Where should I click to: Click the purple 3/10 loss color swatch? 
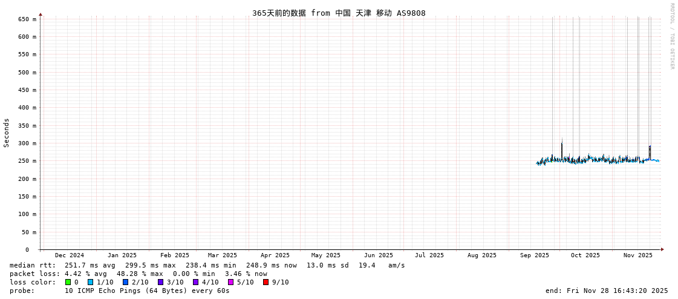(x=161, y=282)
